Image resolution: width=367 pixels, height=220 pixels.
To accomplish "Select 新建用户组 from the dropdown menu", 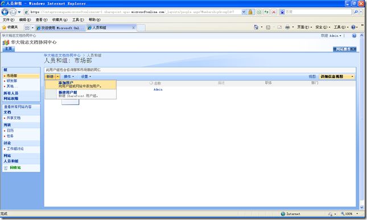I will (x=81, y=94).
